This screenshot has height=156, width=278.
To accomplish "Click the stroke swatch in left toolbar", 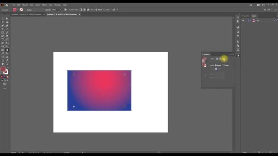I will (x=6, y=72).
